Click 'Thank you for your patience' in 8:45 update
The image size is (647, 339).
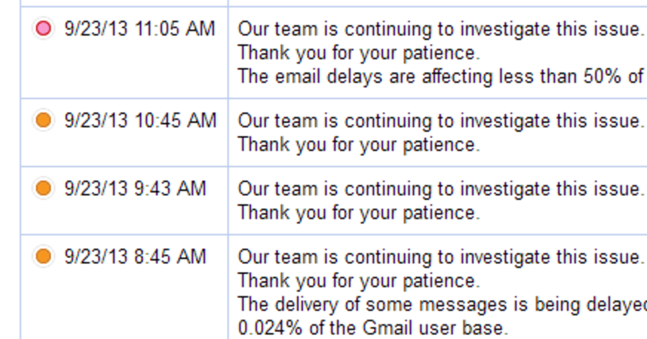coord(359,280)
